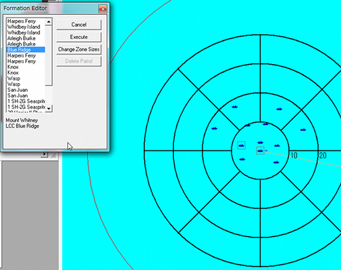Select ship icon on inner circle's upper-left edge
Screen dimensions: 341x270
[247, 125]
